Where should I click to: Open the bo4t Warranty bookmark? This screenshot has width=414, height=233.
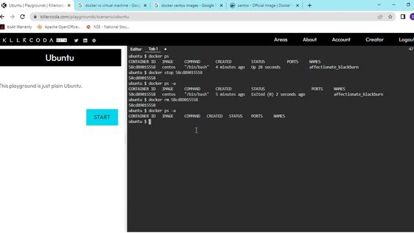coord(16,27)
